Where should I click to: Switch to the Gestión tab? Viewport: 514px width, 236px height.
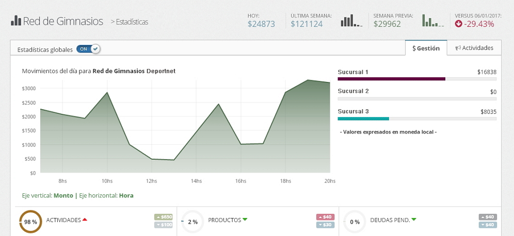[x=426, y=48]
